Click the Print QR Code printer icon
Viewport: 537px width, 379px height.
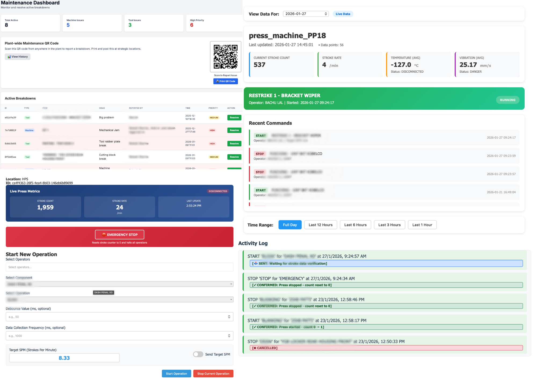[218, 81]
